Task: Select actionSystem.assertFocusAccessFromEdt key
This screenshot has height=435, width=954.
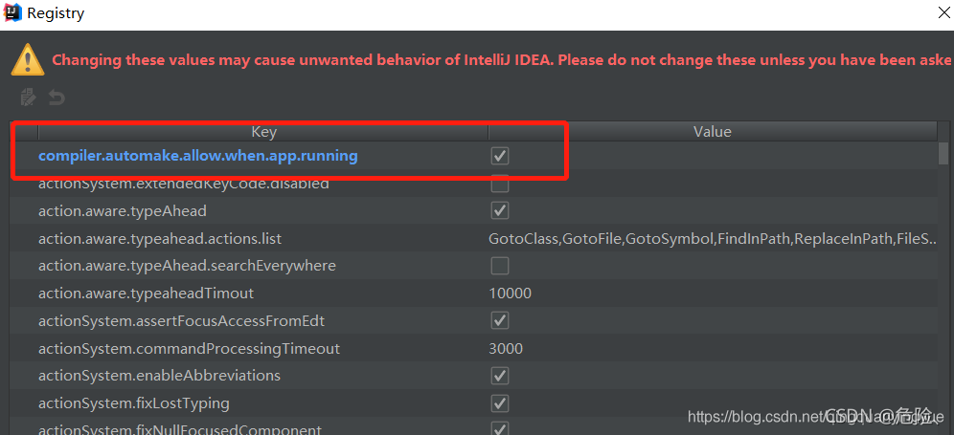Action: click(x=181, y=321)
